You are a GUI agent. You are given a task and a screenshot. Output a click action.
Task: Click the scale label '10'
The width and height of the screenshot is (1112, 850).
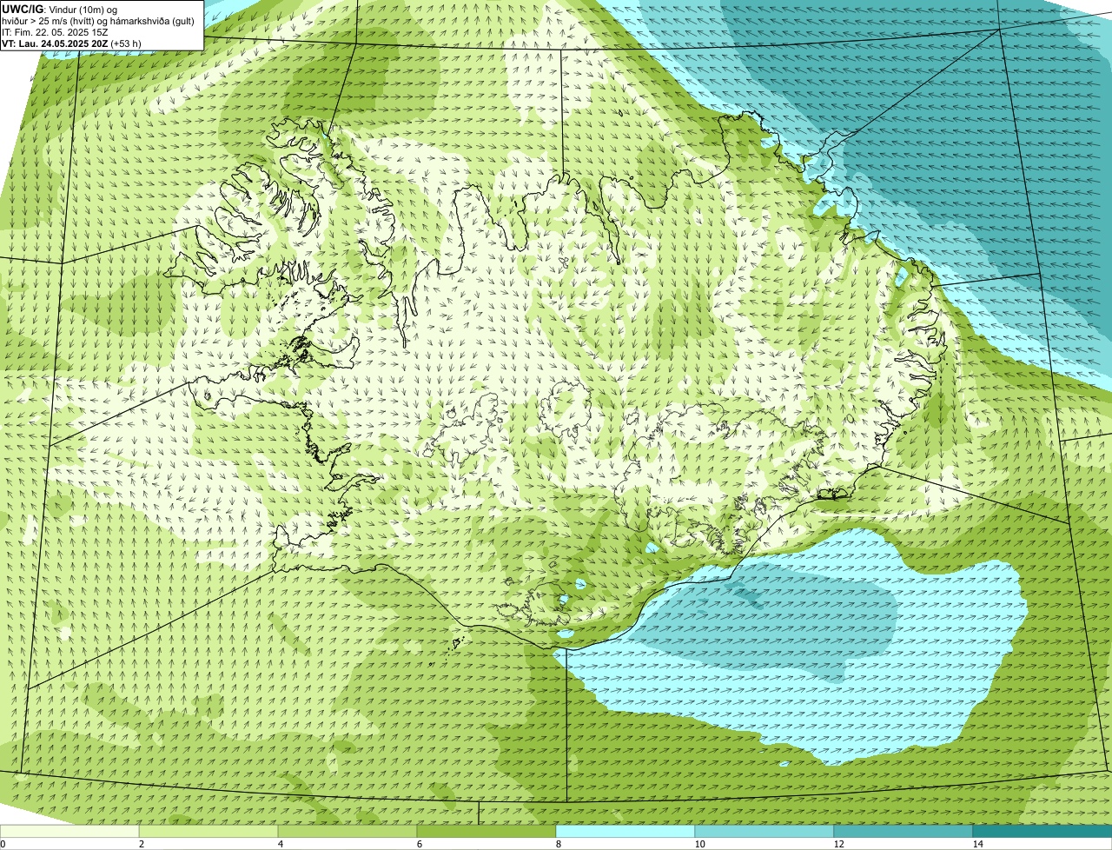(x=699, y=844)
